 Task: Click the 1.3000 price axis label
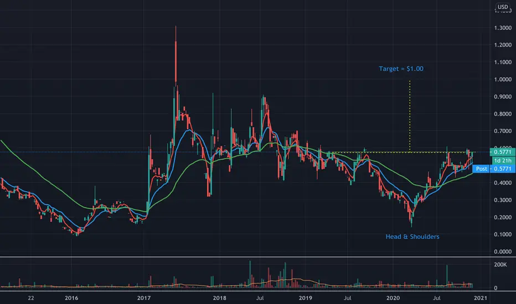pos(503,28)
